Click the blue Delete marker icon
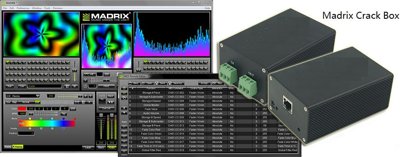 [x=63, y=129]
